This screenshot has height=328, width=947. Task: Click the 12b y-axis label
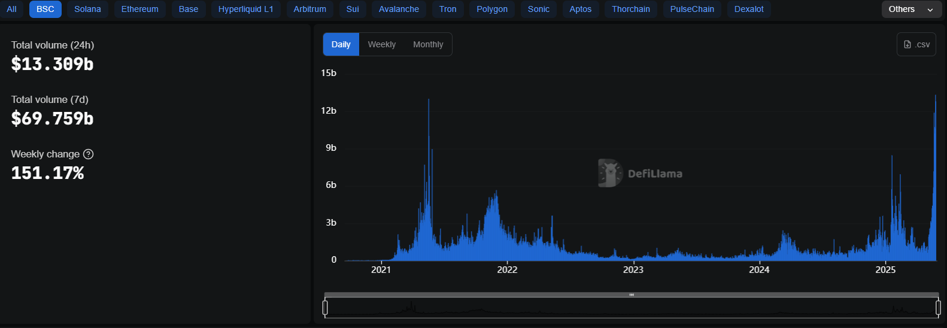click(x=329, y=111)
